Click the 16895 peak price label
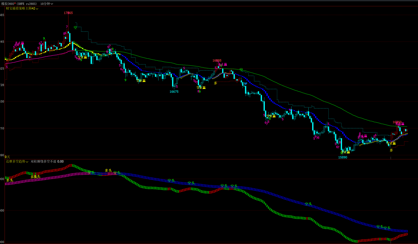Image resolution: width=418 pixels, height=244 pixels. (x=217, y=61)
